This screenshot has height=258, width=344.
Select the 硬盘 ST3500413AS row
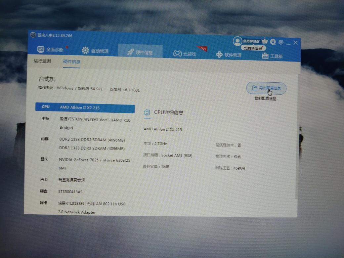coord(61,192)
